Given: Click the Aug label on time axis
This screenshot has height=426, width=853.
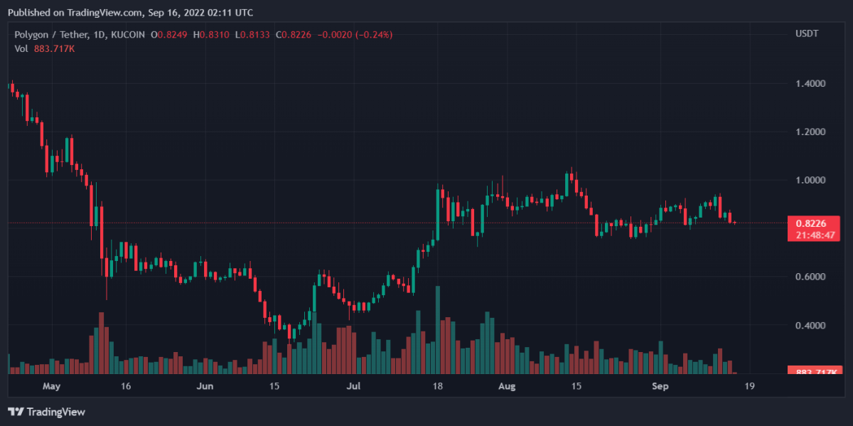Looking at the screenshot, I should click(507, 386).
